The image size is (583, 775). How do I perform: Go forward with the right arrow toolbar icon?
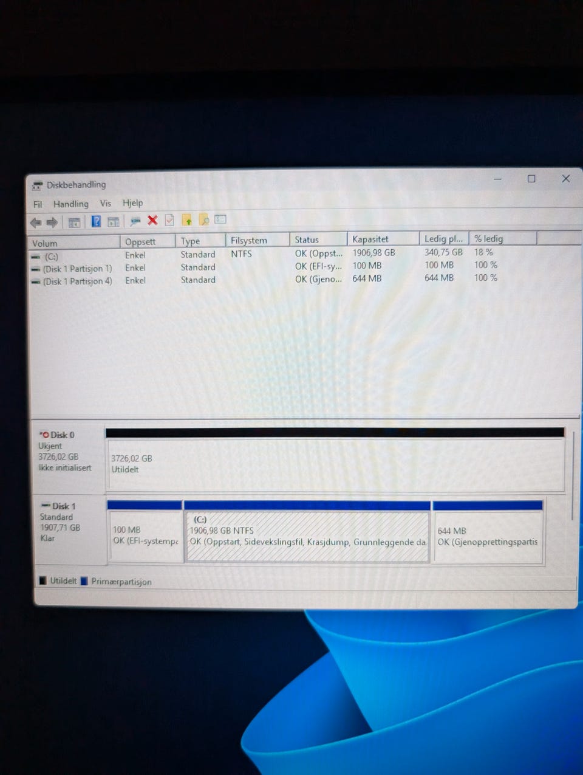[x=52, y=222]
